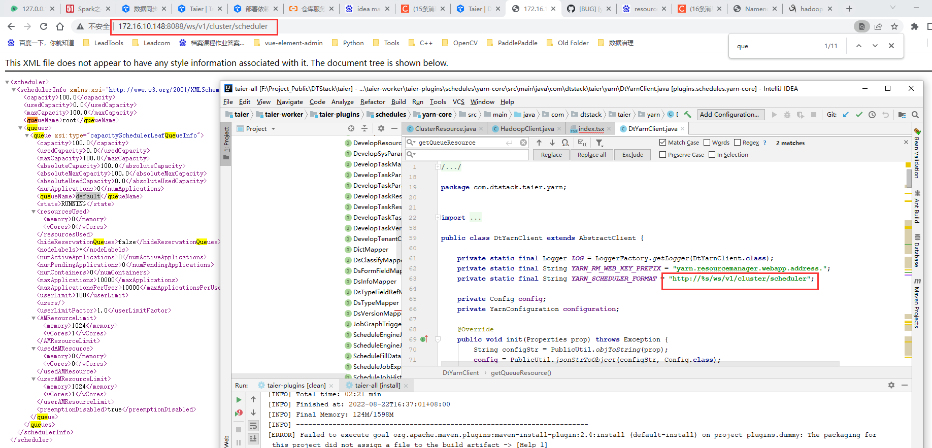Image resolution: width=932 pixels, height=448 pixels.
Task: Collapse the usedAMResource XML node
Action: [x=34, y=349]
